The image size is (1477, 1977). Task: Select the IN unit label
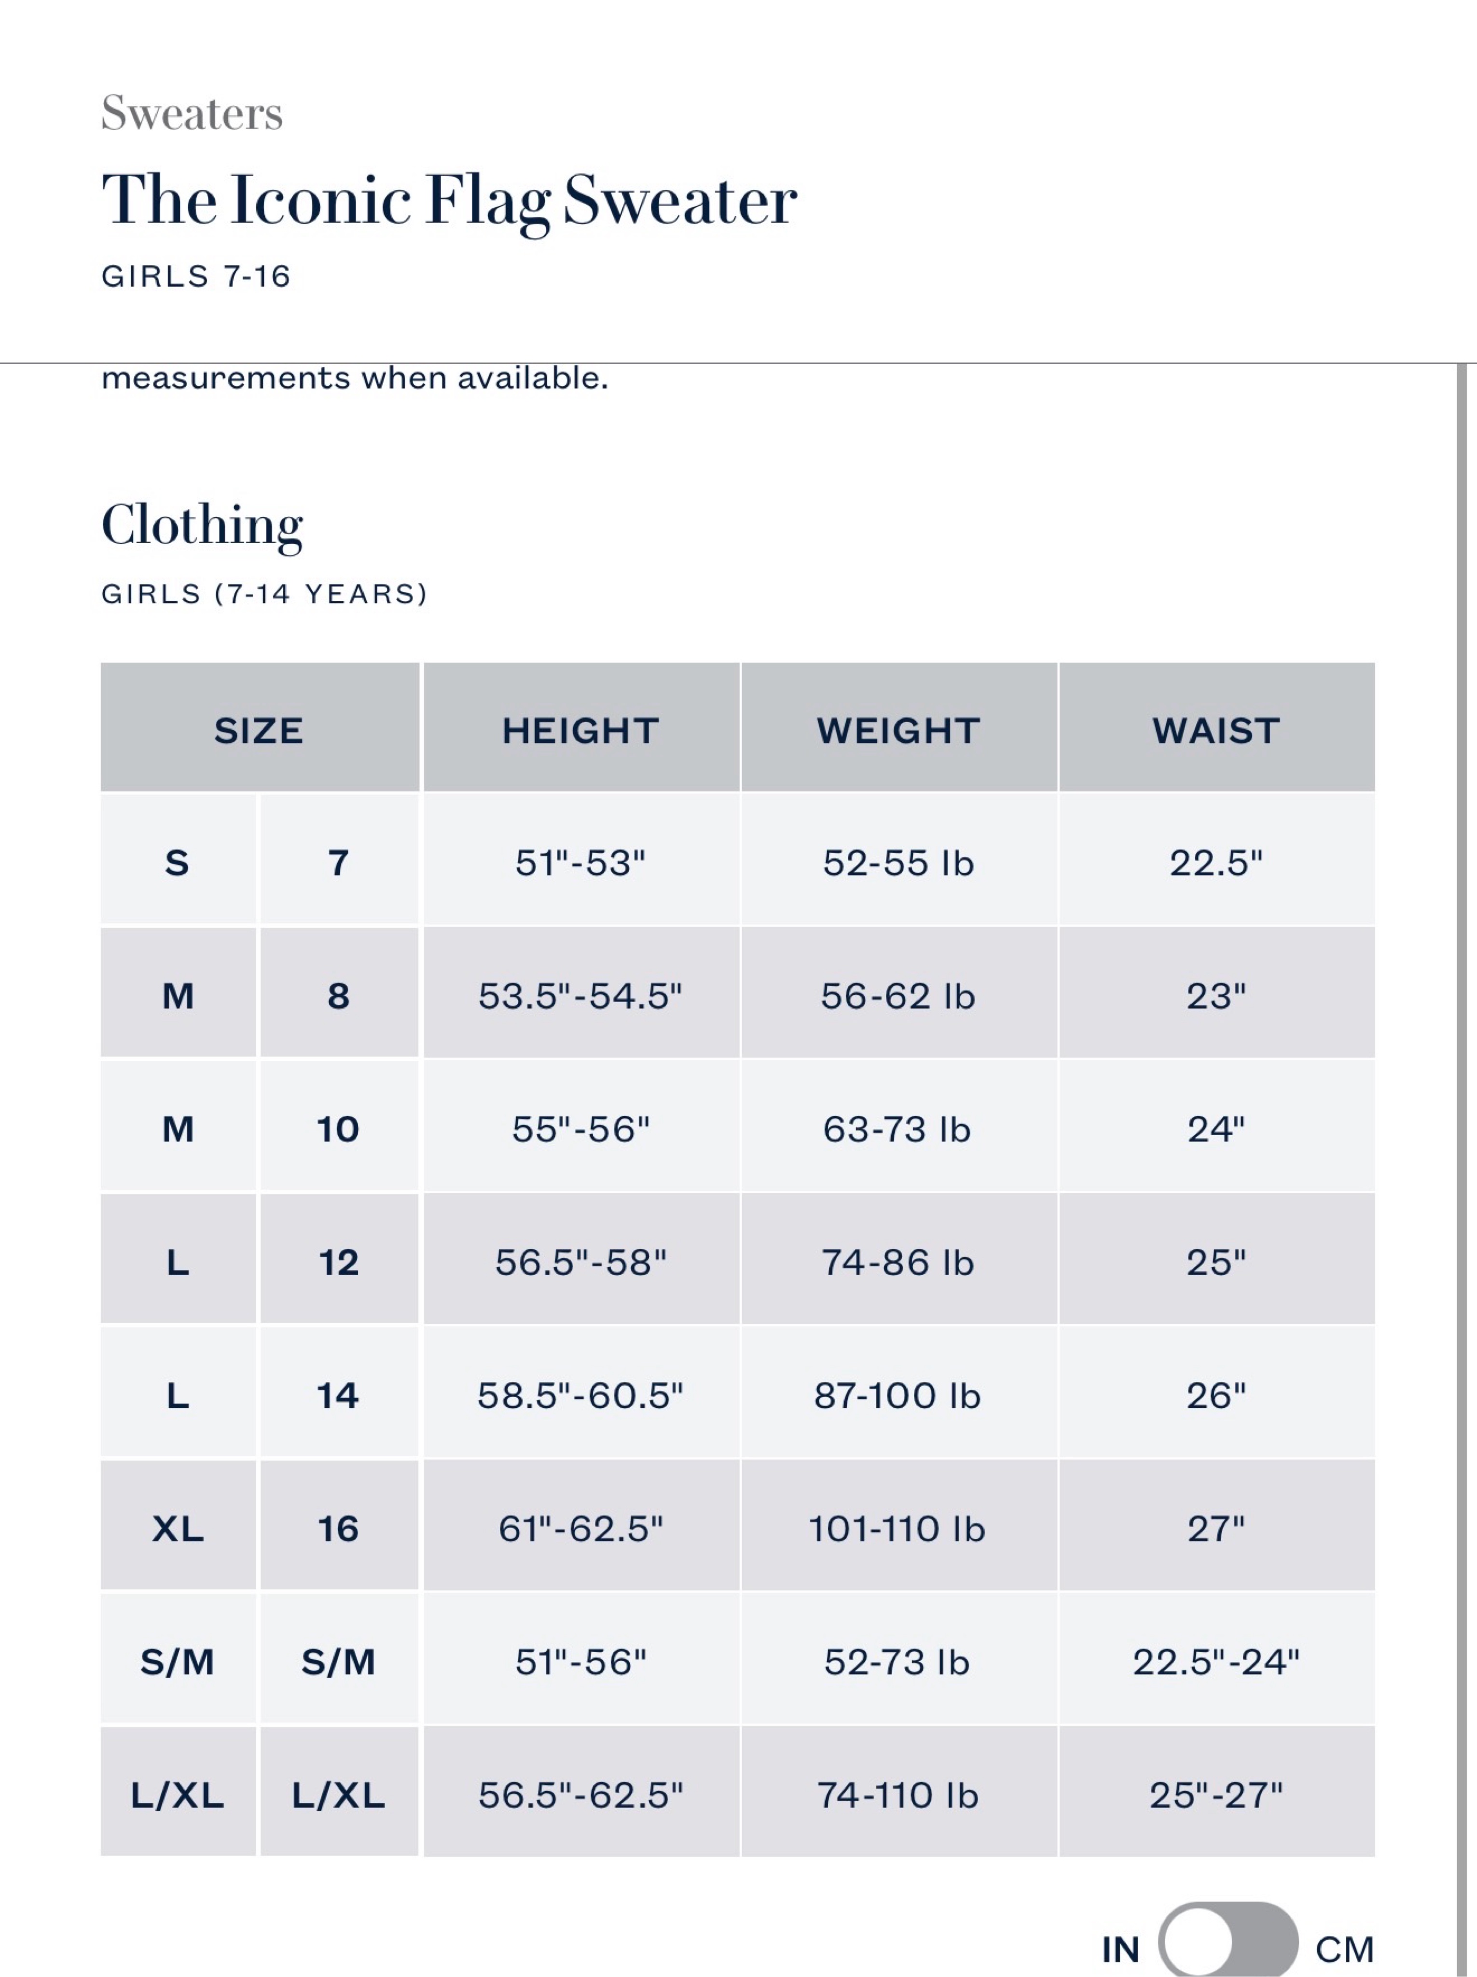point(1120,1950)
